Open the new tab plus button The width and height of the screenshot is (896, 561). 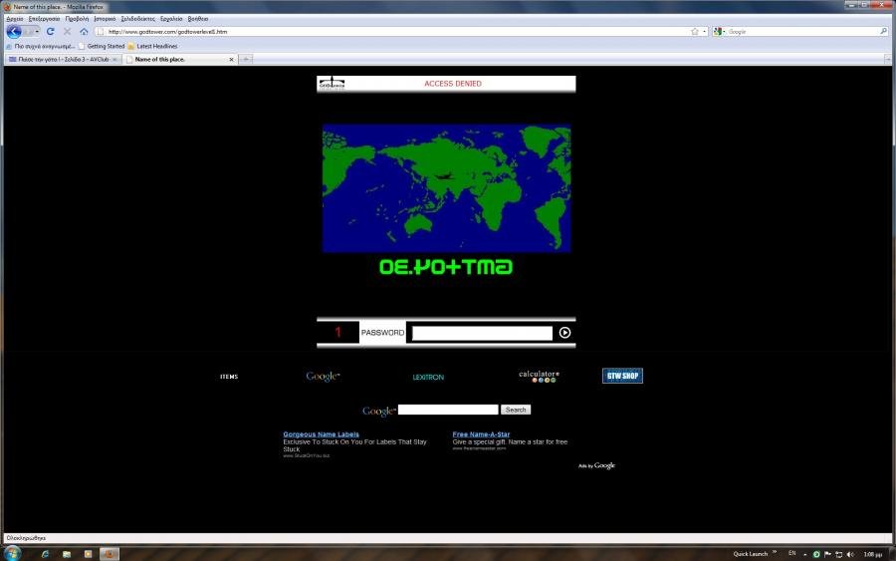click(x=246, y=60)
